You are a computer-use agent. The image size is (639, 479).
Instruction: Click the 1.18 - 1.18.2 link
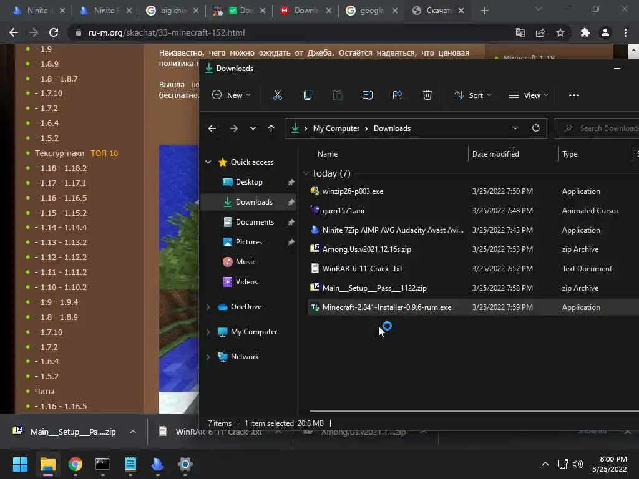[x=61, y=168]
